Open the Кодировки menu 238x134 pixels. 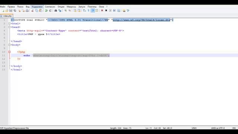click(37, 7)
